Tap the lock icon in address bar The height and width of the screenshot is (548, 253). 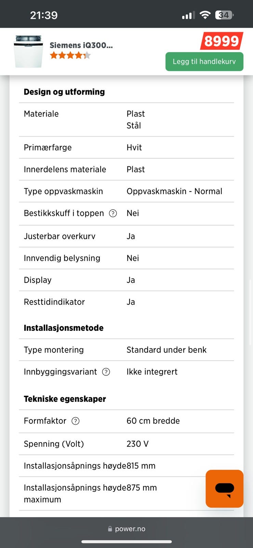(110, 529)
